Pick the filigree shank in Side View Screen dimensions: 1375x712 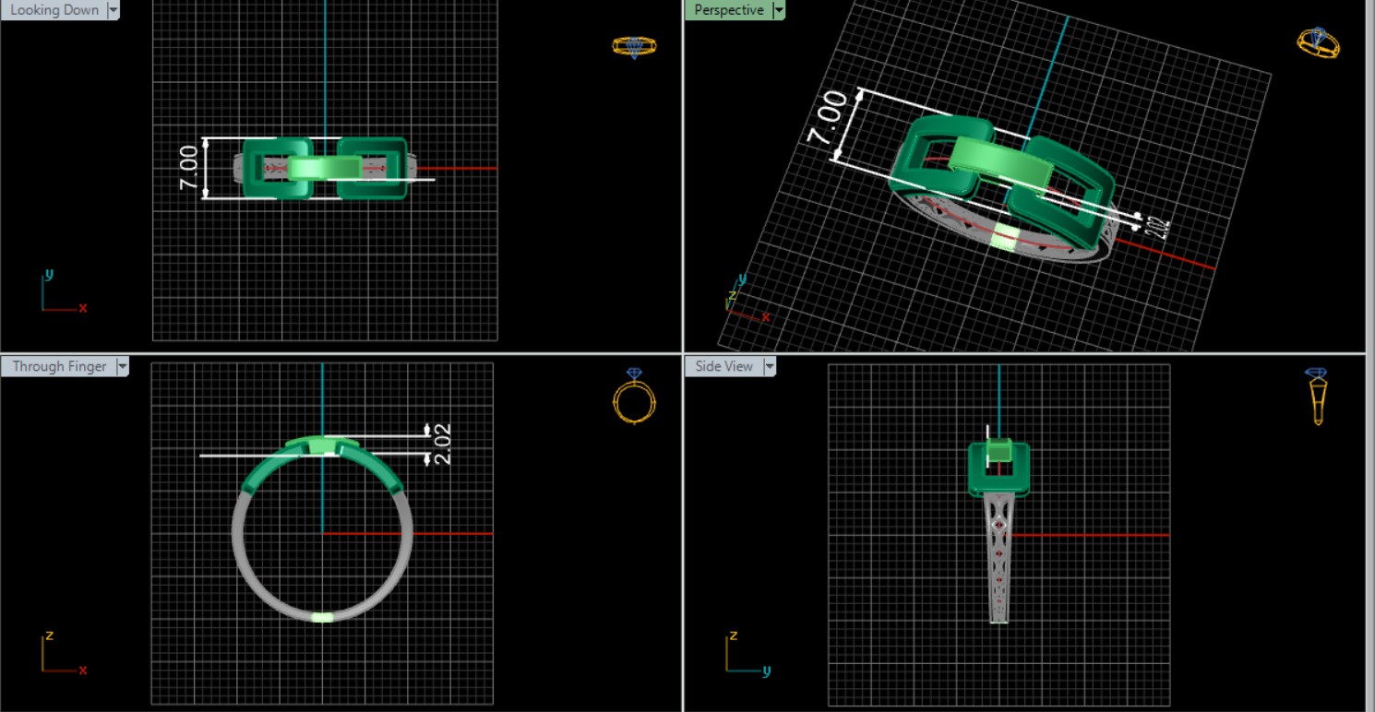(x=999, y=563)
